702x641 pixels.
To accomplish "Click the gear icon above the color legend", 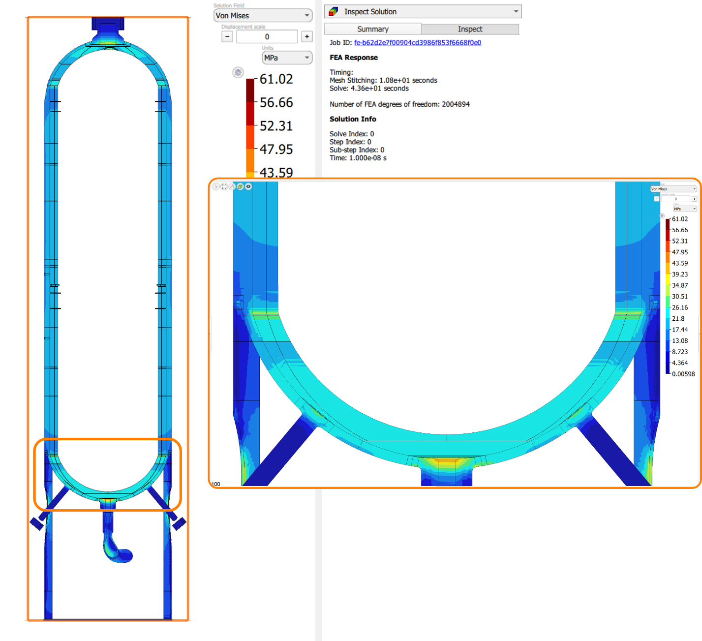I will [x=238, y=72].
